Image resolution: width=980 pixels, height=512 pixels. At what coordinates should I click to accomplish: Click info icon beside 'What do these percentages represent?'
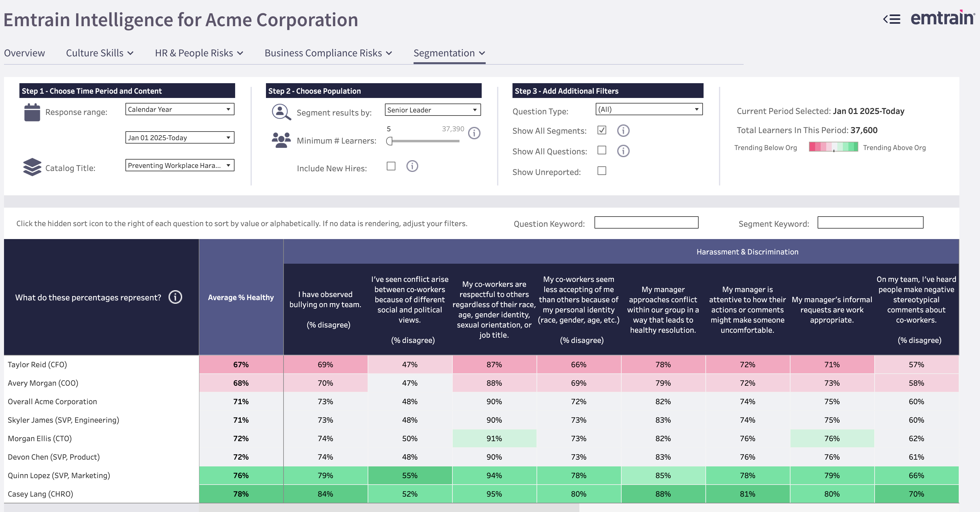[175, 297]
